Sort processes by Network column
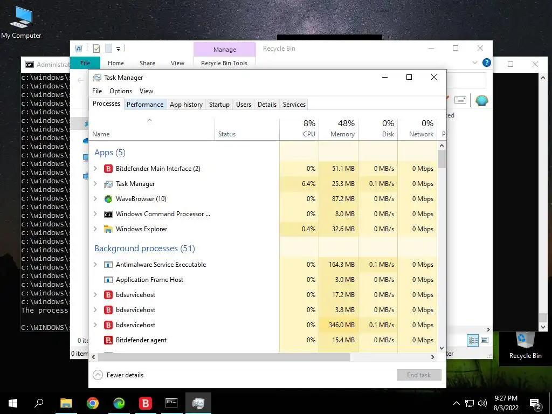 418,129
